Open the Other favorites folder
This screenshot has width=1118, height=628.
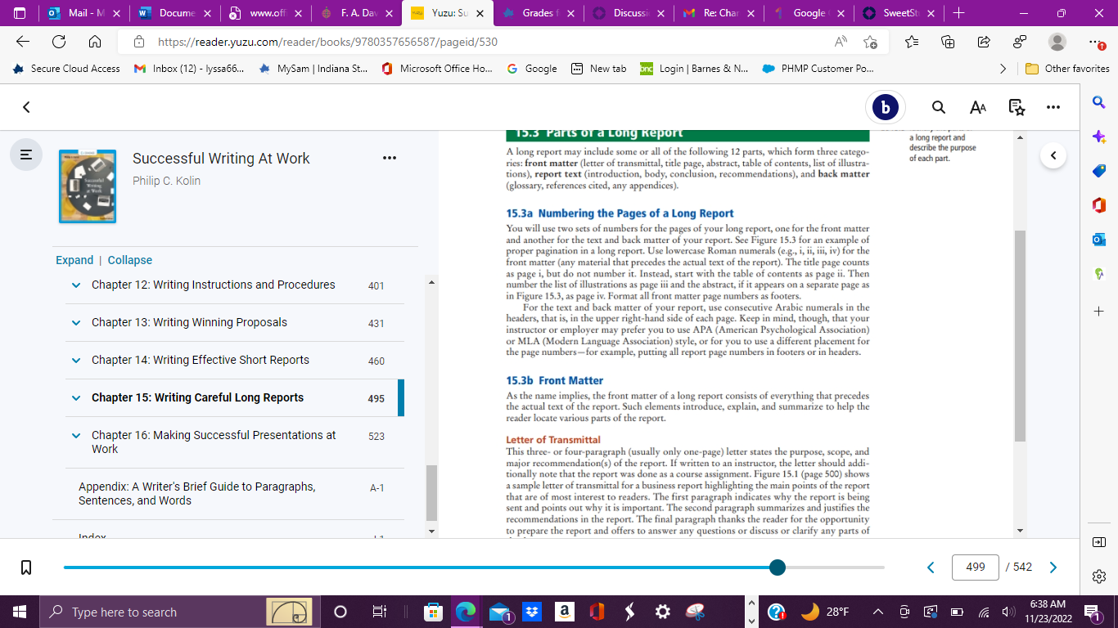pos(1067,69)
